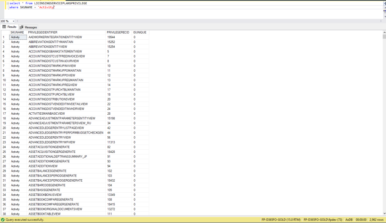Image resolution: width=386 pixels, height=223 pixels.
Task: Click the Results grid icon
Action: pos(4,27)
